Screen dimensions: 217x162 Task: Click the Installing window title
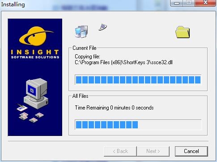click(13, 4)
